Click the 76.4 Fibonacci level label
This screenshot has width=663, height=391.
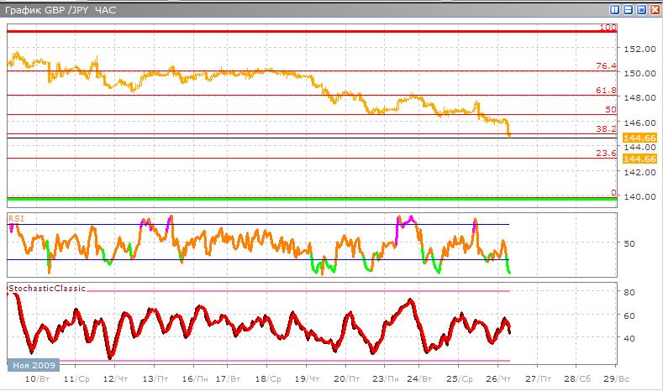click(x=606, y=66)
